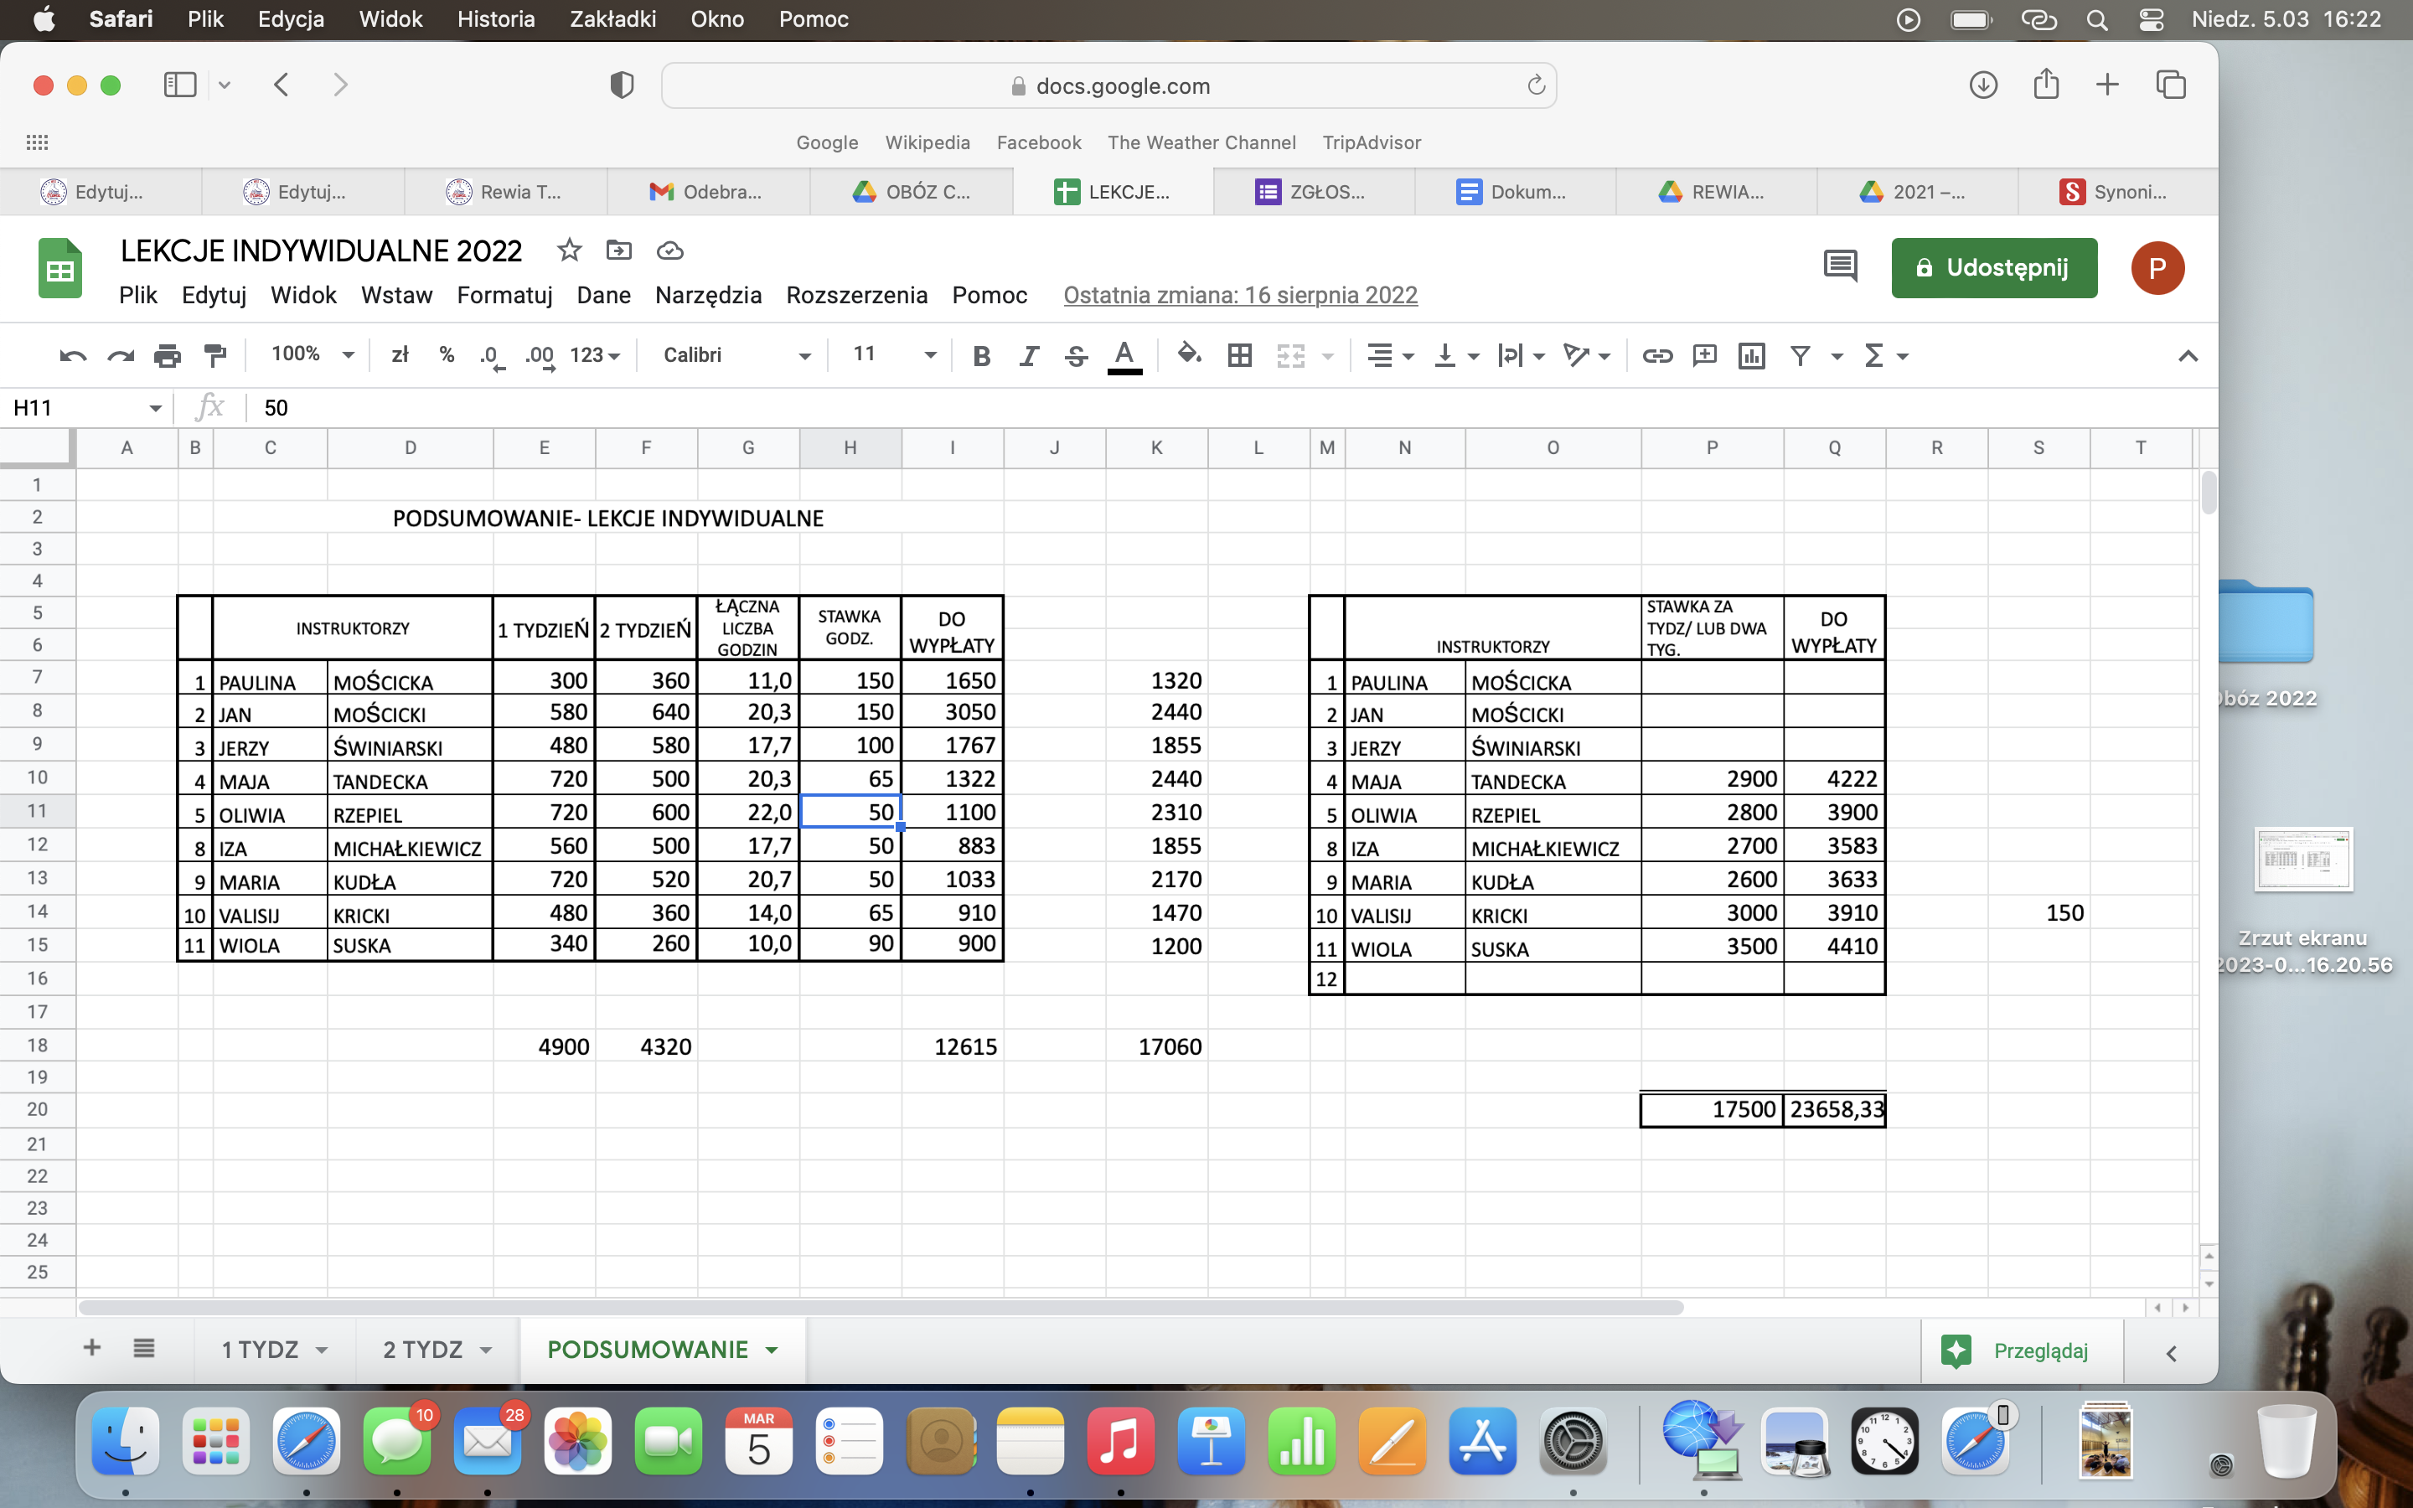Open the Sheets home icon

[x=59, y=267]
